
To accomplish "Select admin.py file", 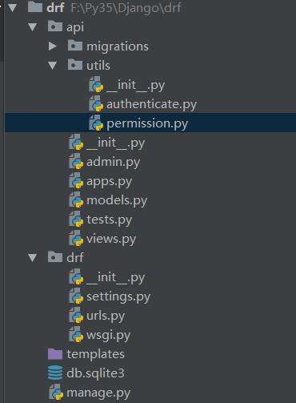I will click(113, 162).
